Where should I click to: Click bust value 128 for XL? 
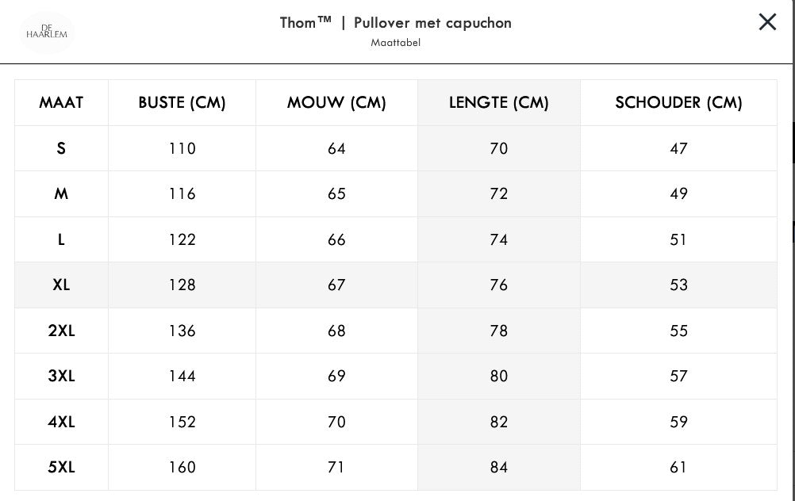click(x=182, y=285)
